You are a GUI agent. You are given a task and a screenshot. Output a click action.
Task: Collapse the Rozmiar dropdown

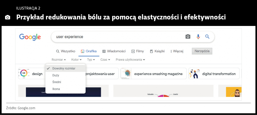(x=59, y=60)
